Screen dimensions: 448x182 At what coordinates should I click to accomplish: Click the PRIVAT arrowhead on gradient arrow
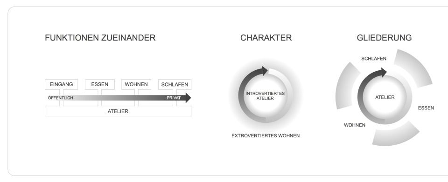188,98
